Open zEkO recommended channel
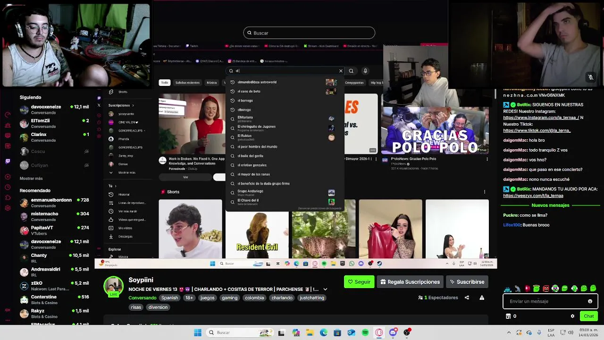 (54, 286)
